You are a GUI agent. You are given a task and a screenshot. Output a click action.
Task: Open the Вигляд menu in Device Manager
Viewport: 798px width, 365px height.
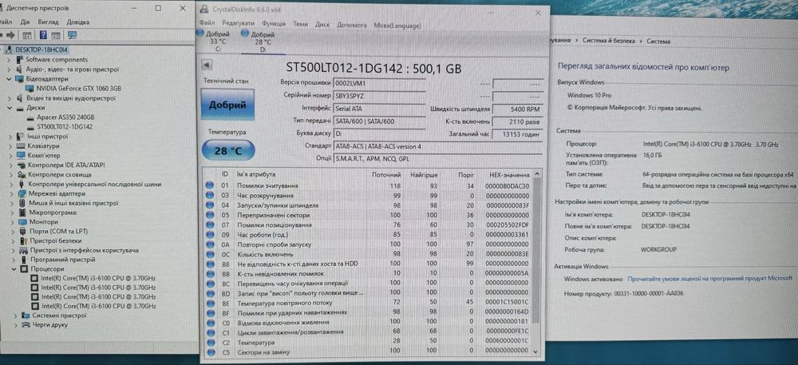coord(49,22)
